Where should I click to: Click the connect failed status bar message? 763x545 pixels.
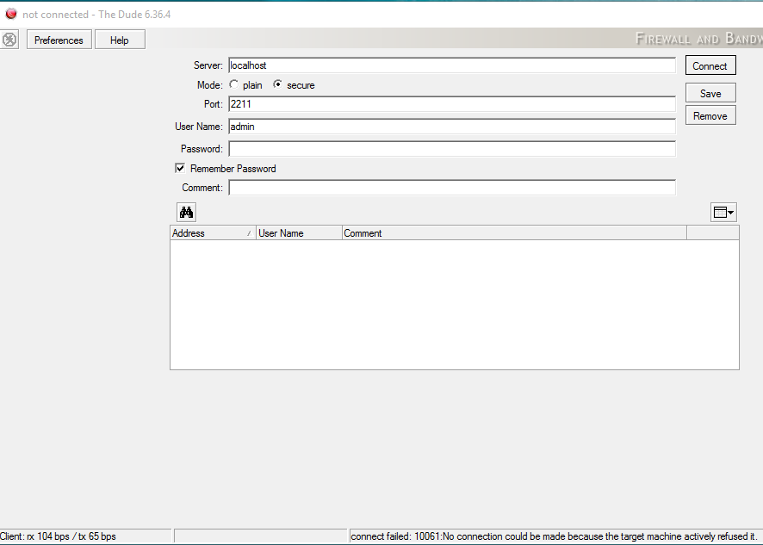pos(553,536)
